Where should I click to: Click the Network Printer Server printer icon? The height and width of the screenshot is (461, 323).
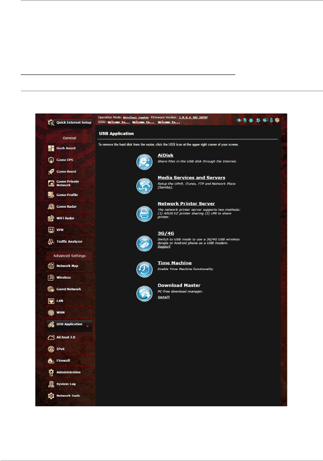tap(144, 214)
